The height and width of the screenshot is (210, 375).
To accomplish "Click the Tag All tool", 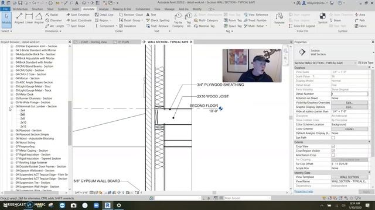I will point(189,20).
